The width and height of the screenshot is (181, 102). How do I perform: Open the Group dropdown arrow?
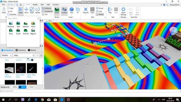pos(104,8)
